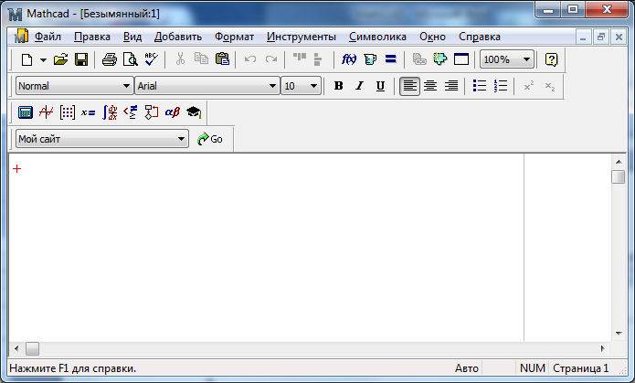635x383 pixels.
Task: Click the Calculate equals sign icon
Action: tap(391, 59)
